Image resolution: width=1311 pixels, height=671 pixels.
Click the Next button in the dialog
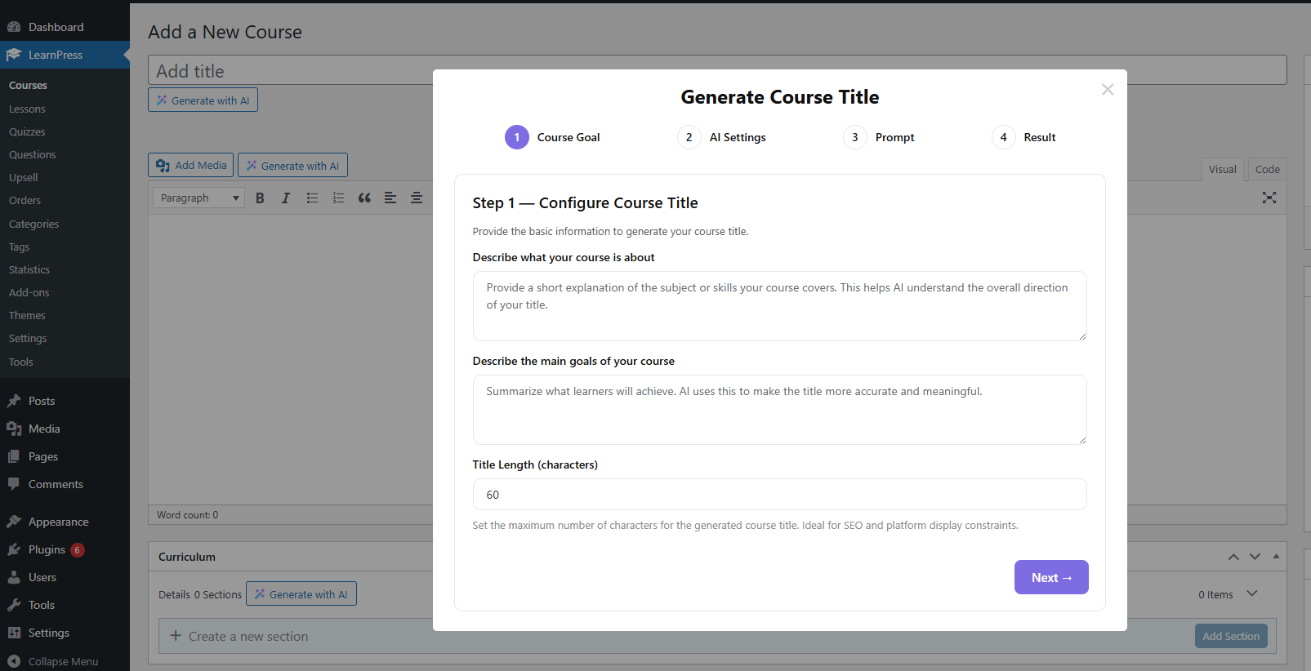point(1050,577)
